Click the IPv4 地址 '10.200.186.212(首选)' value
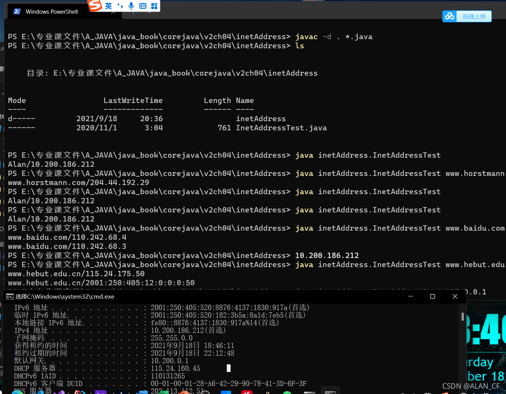This screenshot has height=394, width=506. 188,330
